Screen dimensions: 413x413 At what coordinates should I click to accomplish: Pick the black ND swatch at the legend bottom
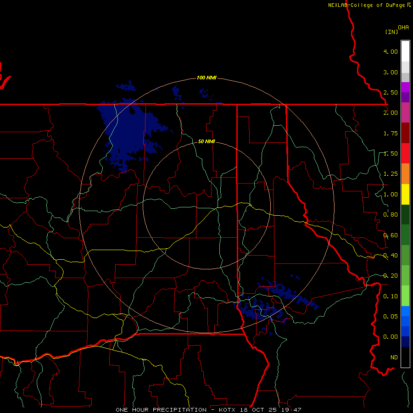pyautogui.click(x=405, y=357)
